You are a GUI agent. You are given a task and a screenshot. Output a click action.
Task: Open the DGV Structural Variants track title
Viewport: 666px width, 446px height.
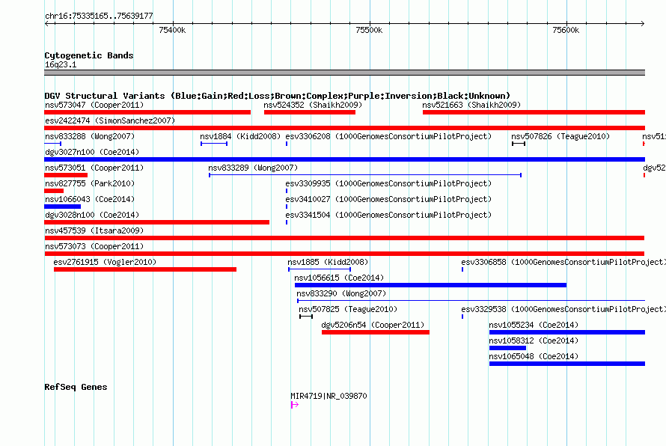point(278,96)
